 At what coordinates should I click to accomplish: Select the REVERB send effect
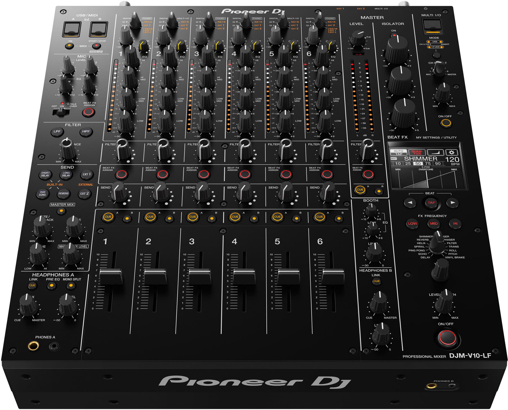pyautogui.click(x=64, y=193)
